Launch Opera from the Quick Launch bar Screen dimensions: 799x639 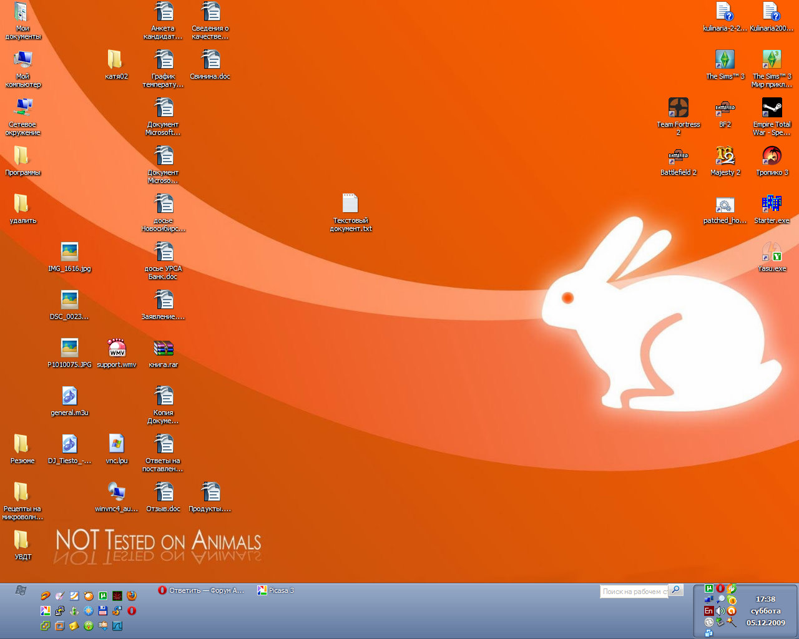click(x=131, y=611)
